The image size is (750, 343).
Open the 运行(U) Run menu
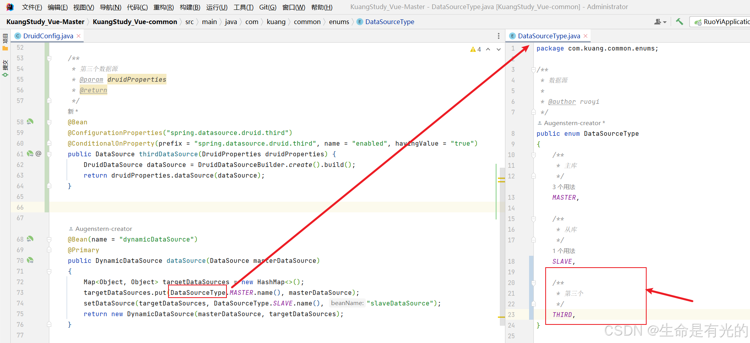pos(217,7)
